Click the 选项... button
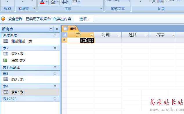 click(84, 19)
